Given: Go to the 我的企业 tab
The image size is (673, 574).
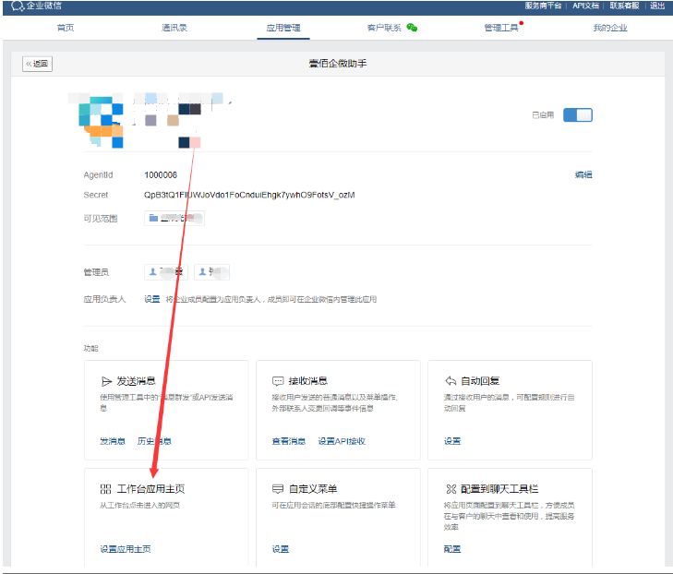Looking at the screenshot, I should click(x=609, y=28).
